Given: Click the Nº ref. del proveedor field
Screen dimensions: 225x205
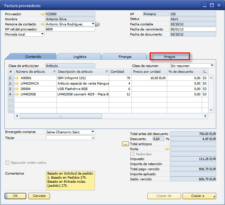Looking at the screenshot, I should [70, 29].
